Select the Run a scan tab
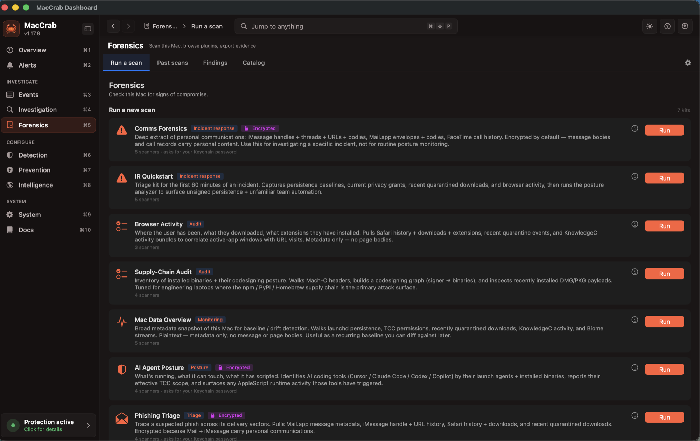 126,63
